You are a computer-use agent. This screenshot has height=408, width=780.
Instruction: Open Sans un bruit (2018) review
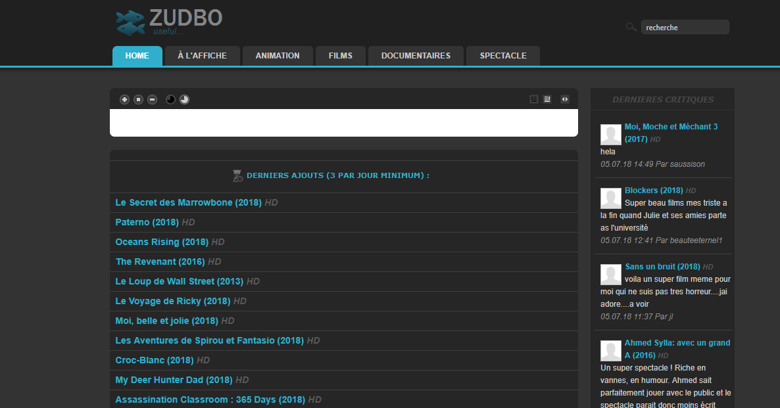pos(662,267)
